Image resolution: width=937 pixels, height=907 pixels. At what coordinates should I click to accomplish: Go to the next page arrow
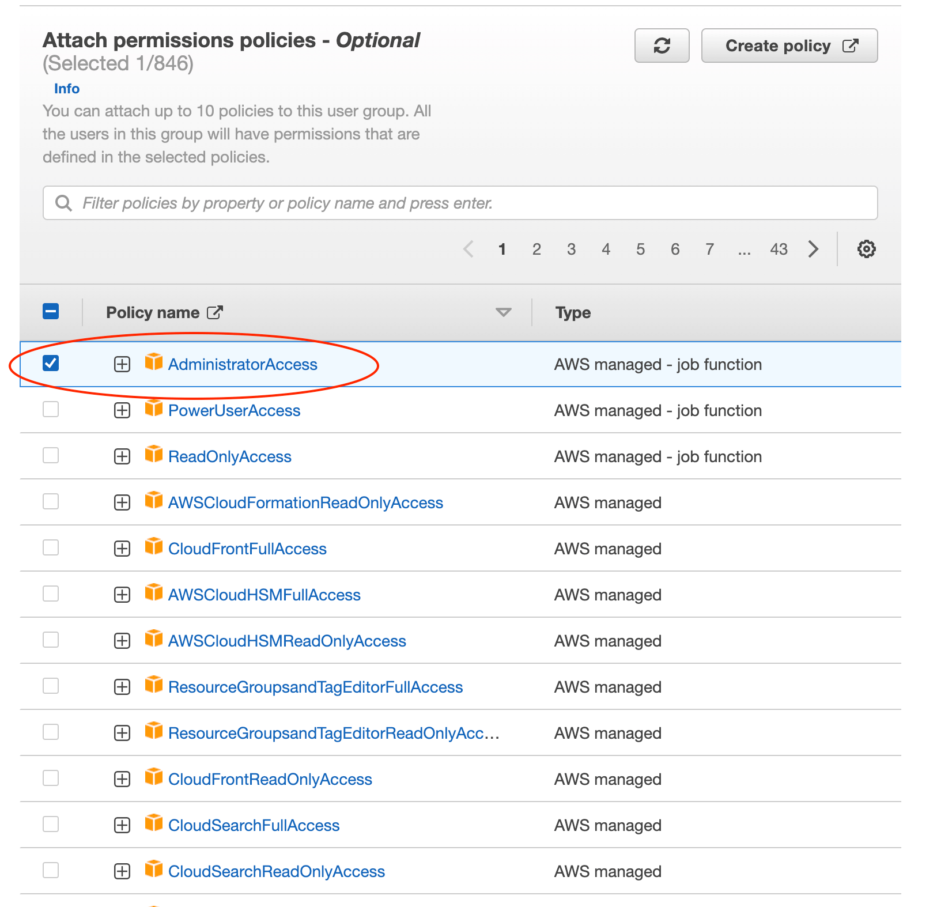point(813,249)
